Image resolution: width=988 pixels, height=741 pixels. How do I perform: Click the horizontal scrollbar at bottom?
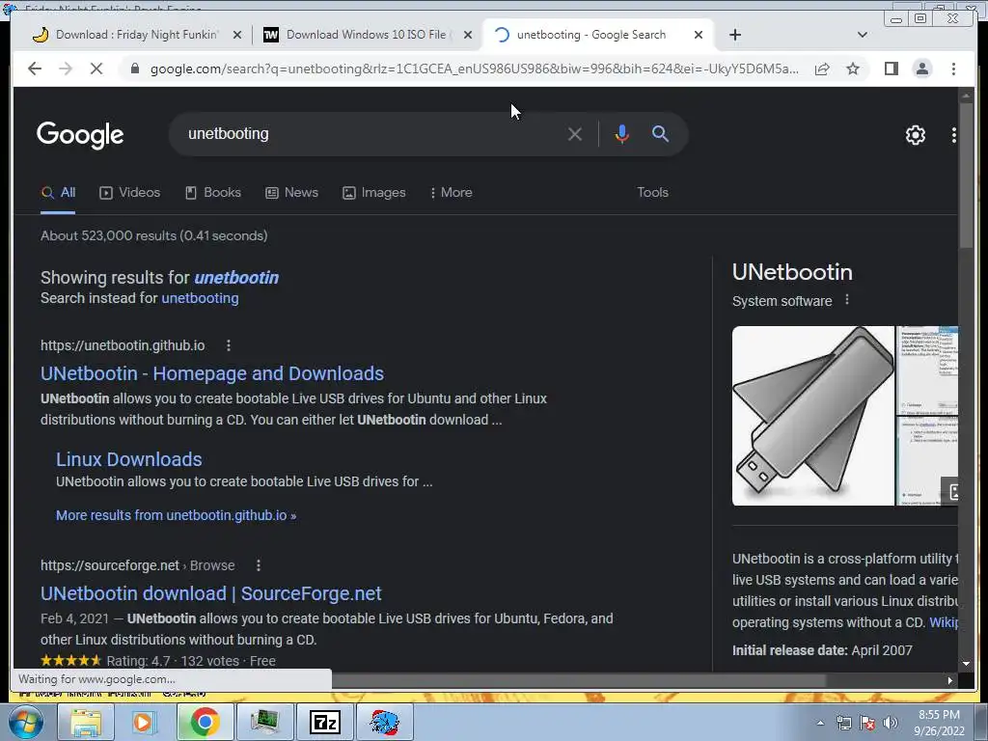click(x=578, y=680)
